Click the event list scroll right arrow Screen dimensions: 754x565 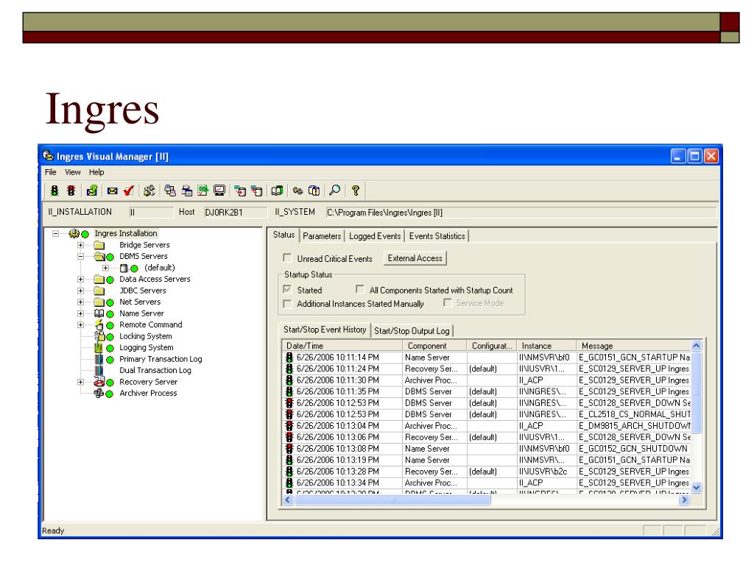tap(683, 500)
